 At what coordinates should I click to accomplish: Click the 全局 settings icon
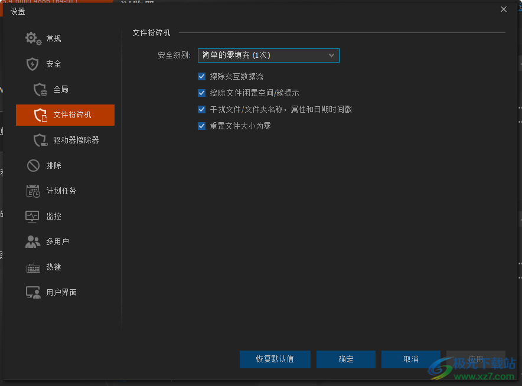tap(40, 89)
